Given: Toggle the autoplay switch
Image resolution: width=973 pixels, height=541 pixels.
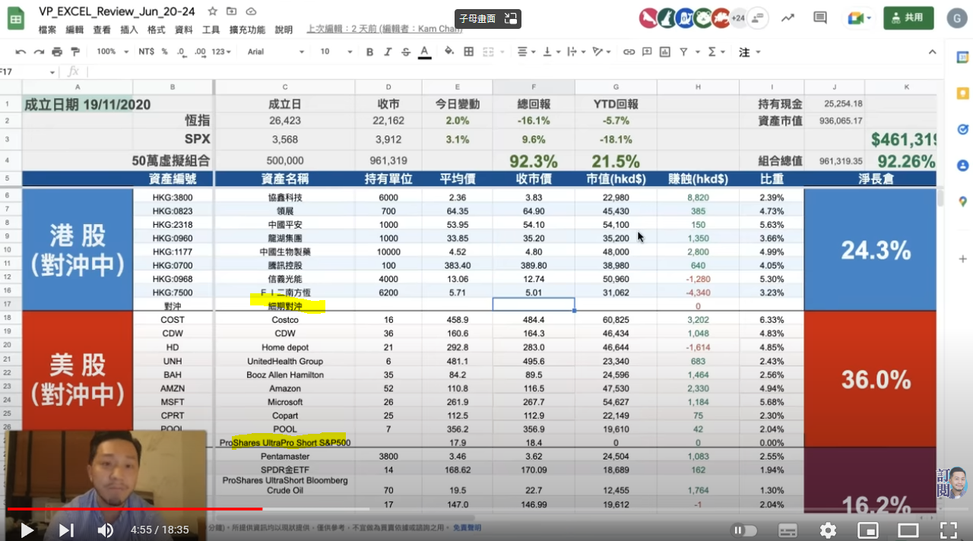Looking at the screenshot, I should point(745,530).
